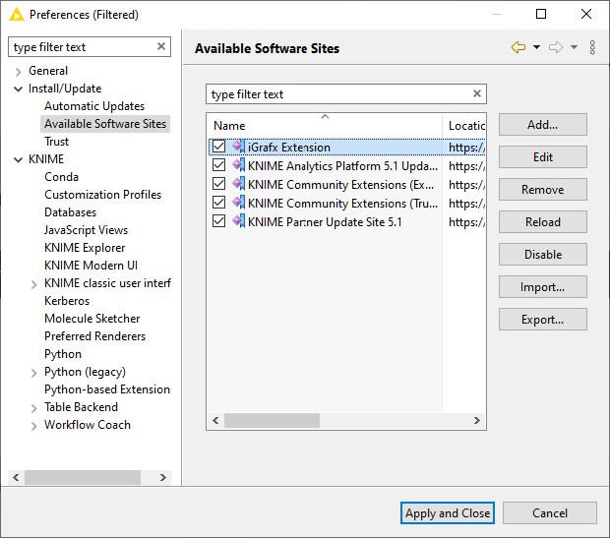Screen dimensions: 610x538
Task: Open the Databases preference page
Action: [x=70, y=212]
